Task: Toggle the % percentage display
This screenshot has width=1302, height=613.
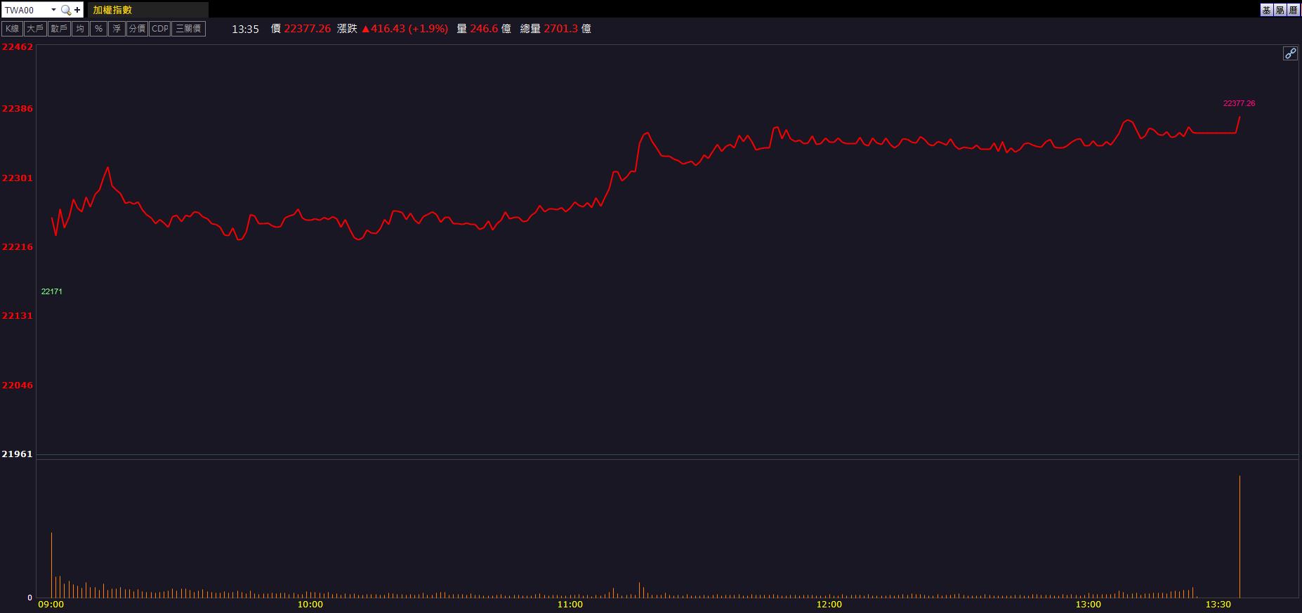Action: [98, 29]
